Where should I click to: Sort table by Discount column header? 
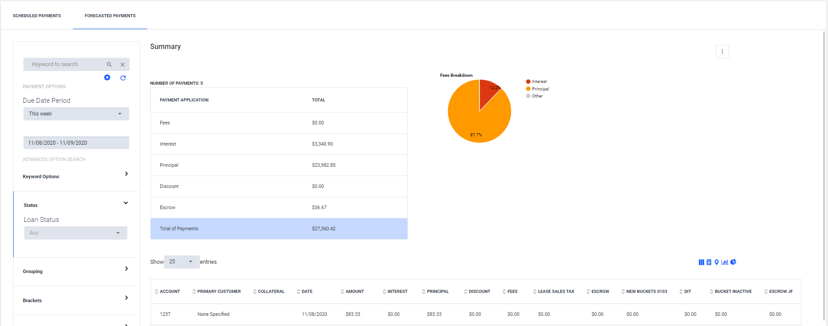[x=477, y=292]
